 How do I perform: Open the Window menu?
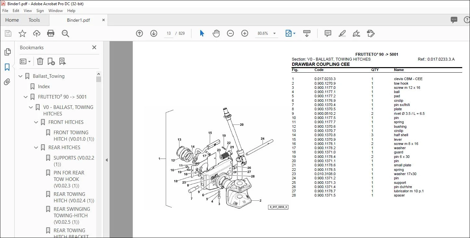56,11
